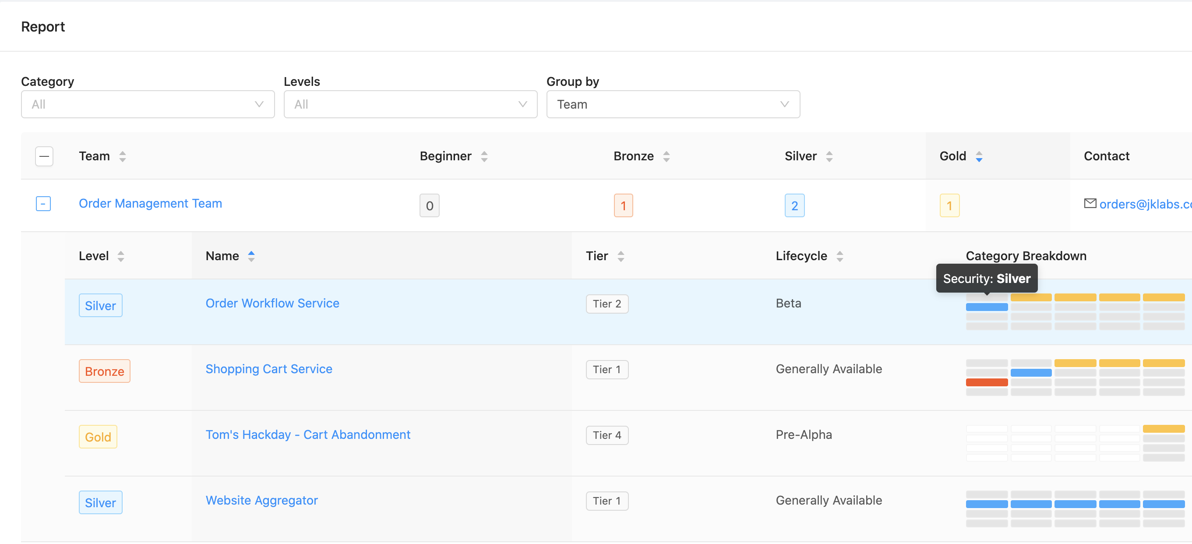The width and height of the screenshot is (1192, 544).
Task: Click the Security: Silver tooltip
Action: [x=987, y=279]
